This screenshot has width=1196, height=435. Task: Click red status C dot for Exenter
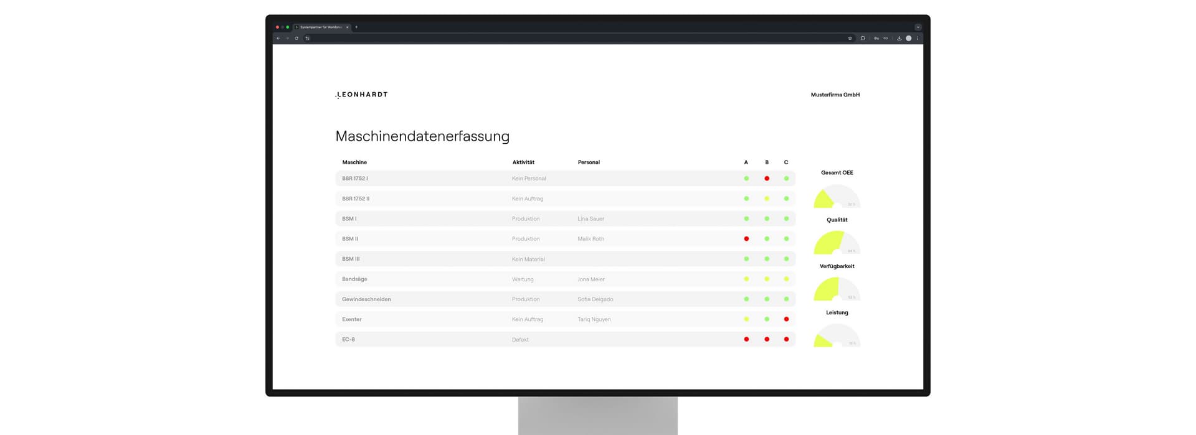pos(786,319)
